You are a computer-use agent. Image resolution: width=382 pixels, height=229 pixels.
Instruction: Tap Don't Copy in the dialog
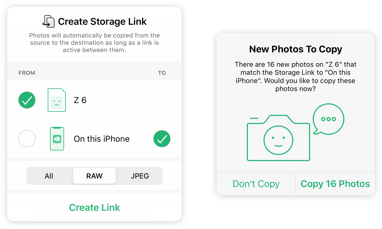256,184
